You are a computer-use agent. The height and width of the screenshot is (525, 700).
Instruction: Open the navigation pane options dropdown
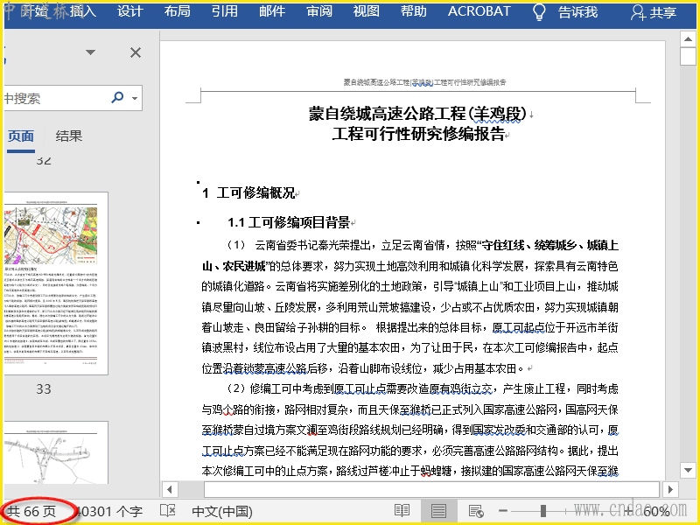90,53
